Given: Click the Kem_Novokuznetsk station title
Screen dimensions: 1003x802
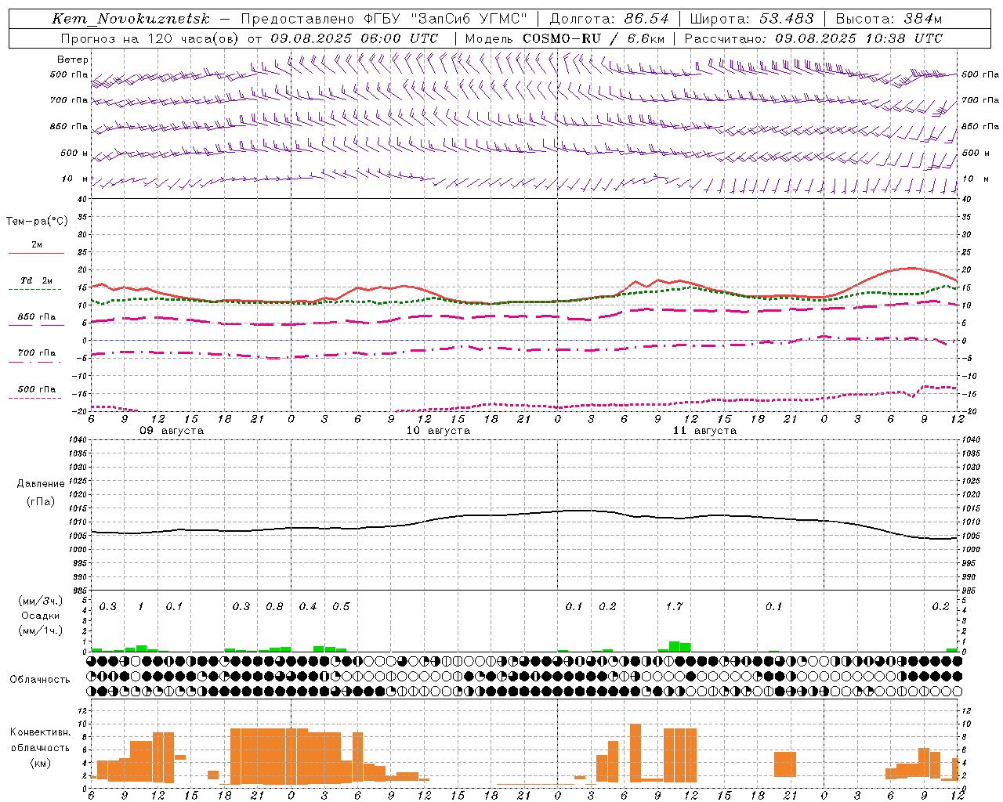Looking at the screenshot, I should click(131, 19).
